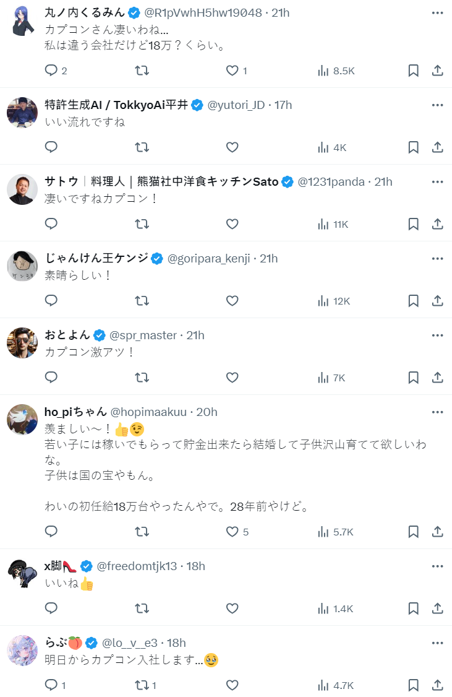The image size is (452, 697).
Task: Repost the tweet by @yutori_JD
Action: [x=142, y=147]
